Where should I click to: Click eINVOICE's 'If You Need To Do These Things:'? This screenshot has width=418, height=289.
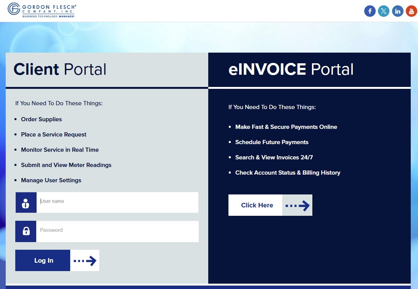coord(272,107)
